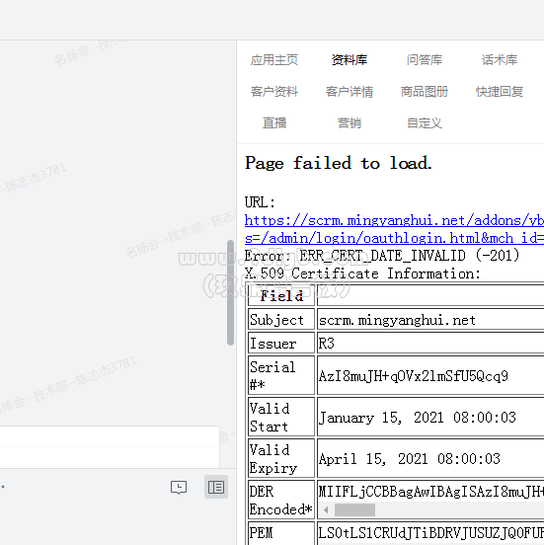Click the DER scrollbar left arrow

(326, 509)
